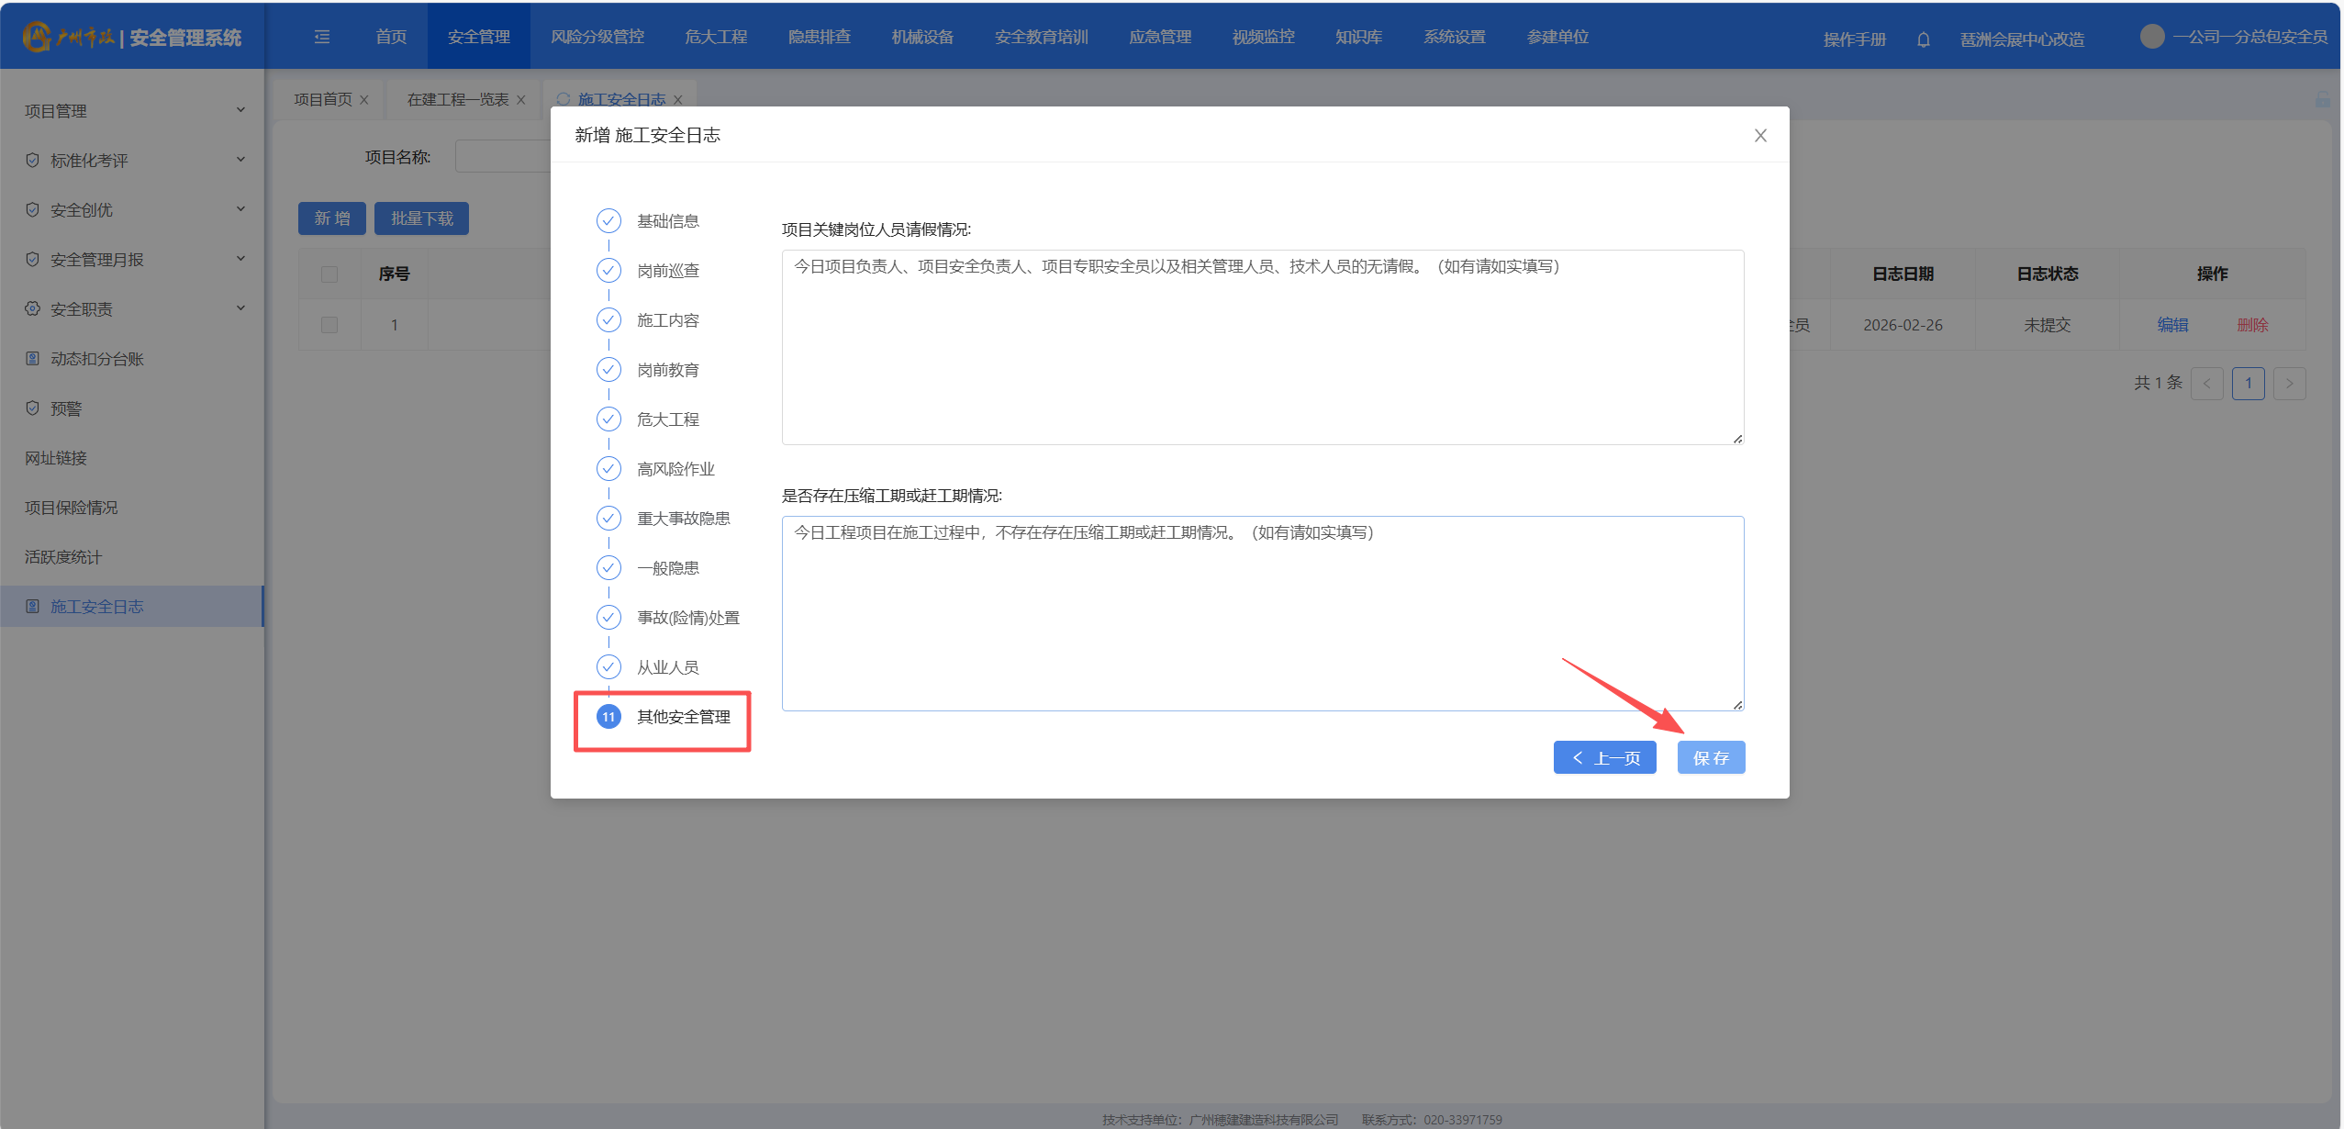Open the 风险分级管控 top menu
This screenshot has height=1129, width=2344.
click(x=597, y=37)
